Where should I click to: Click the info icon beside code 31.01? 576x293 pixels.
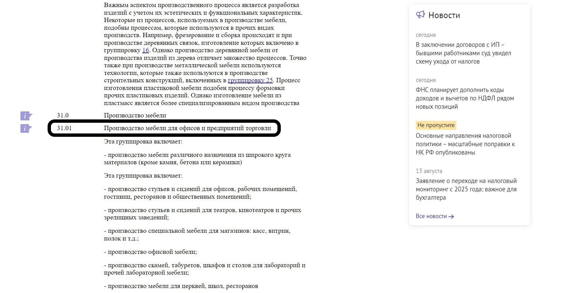[x=26, y=128]
